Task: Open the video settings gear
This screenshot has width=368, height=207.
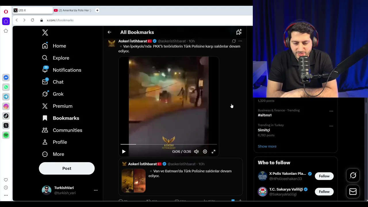Action: 205,152
